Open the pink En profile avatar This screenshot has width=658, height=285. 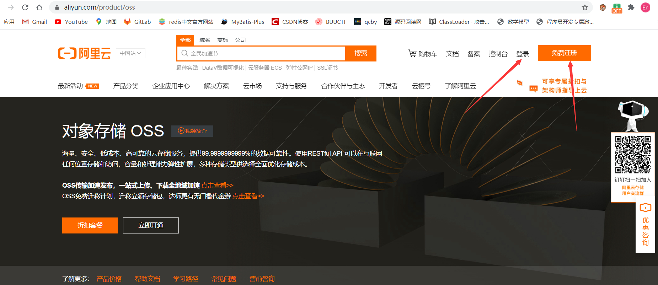tap(646, 7)
